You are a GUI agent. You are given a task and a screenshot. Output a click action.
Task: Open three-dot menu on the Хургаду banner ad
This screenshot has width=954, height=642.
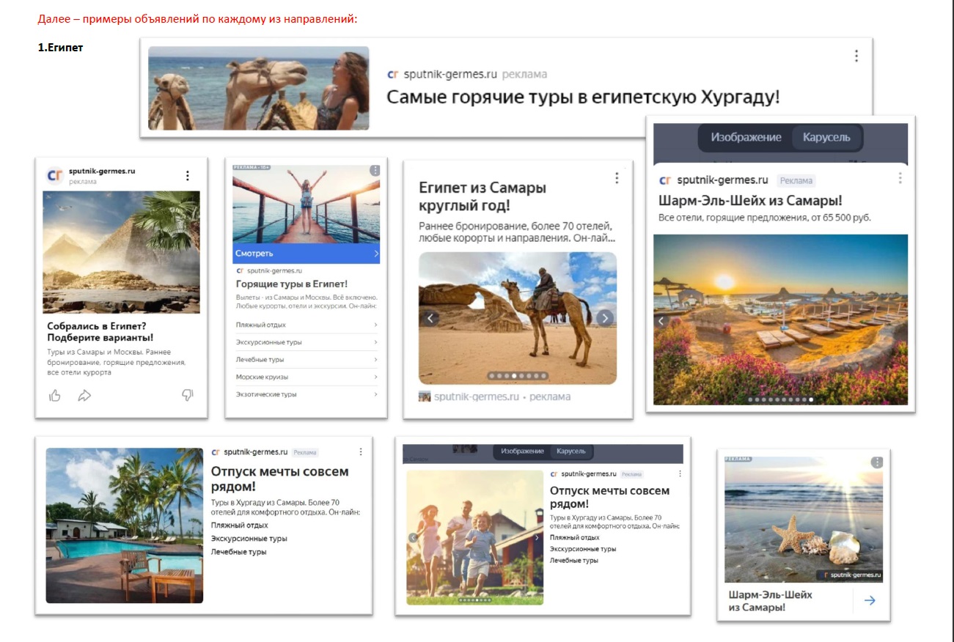point(856,56)
